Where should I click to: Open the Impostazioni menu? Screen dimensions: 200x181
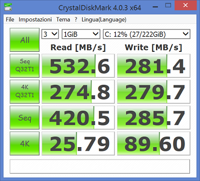pyautogui.click(x=35, y=19)
